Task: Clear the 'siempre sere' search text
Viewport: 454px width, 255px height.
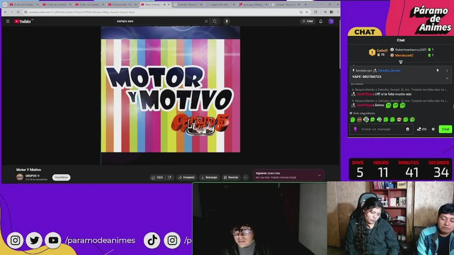Action: pyautogui.click(x=206, y=21)
